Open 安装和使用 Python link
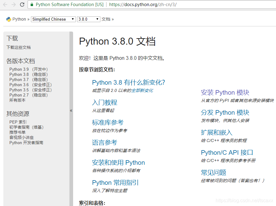This screenshot has width=276, height=206. pyautogui.click(x=119, y=163)
